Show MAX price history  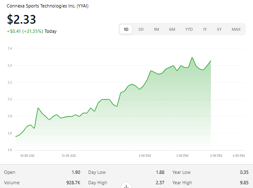tap(236, 29)
